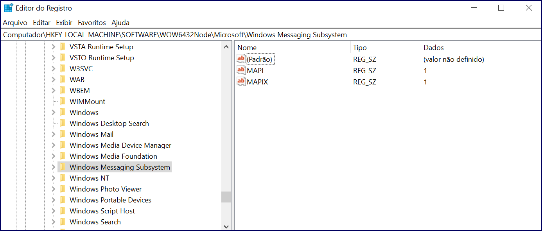Select the WIMMount key label
Viewport: 542px width, 231px height.
tap(87, 101)
